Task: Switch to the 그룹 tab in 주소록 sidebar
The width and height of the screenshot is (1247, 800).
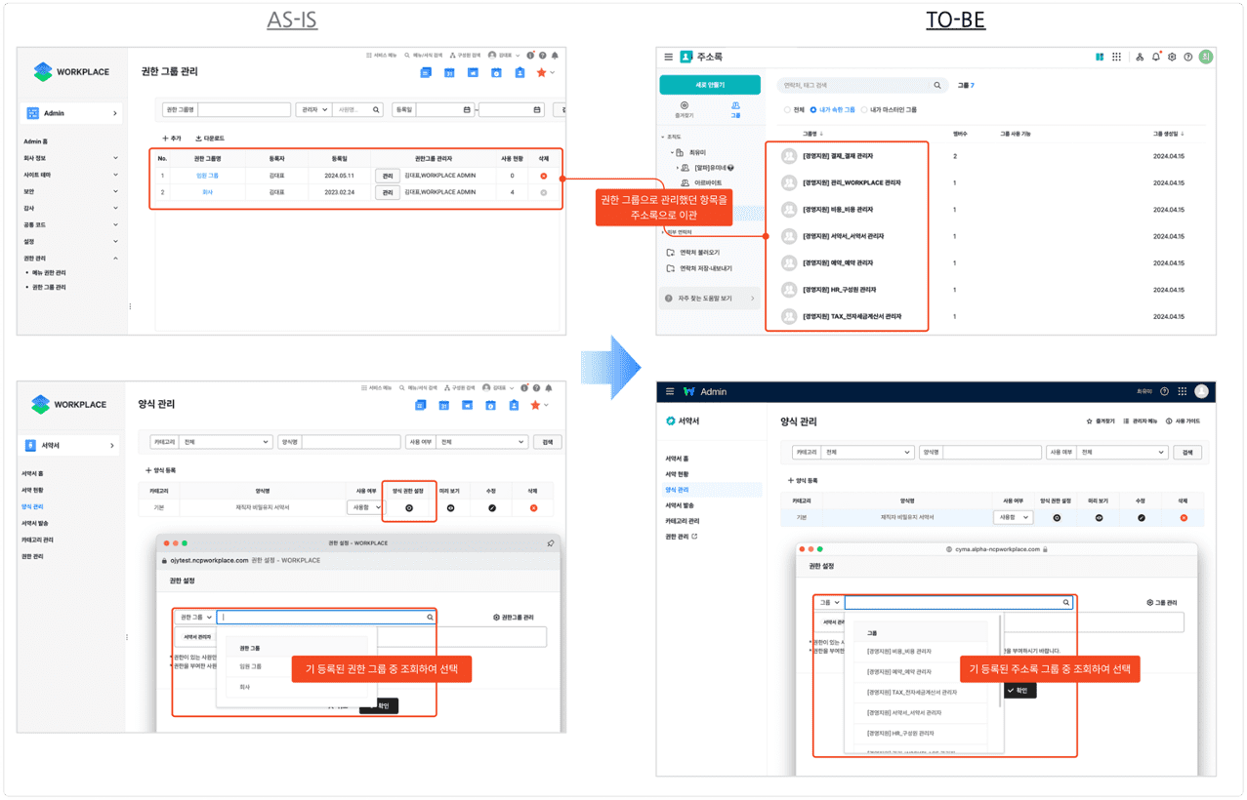Action: [735, 109]
